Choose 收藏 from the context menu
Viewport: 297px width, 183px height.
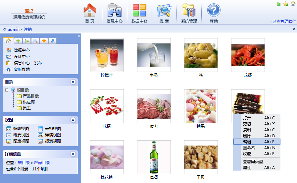pyautogui.click(x=257, y=153)
